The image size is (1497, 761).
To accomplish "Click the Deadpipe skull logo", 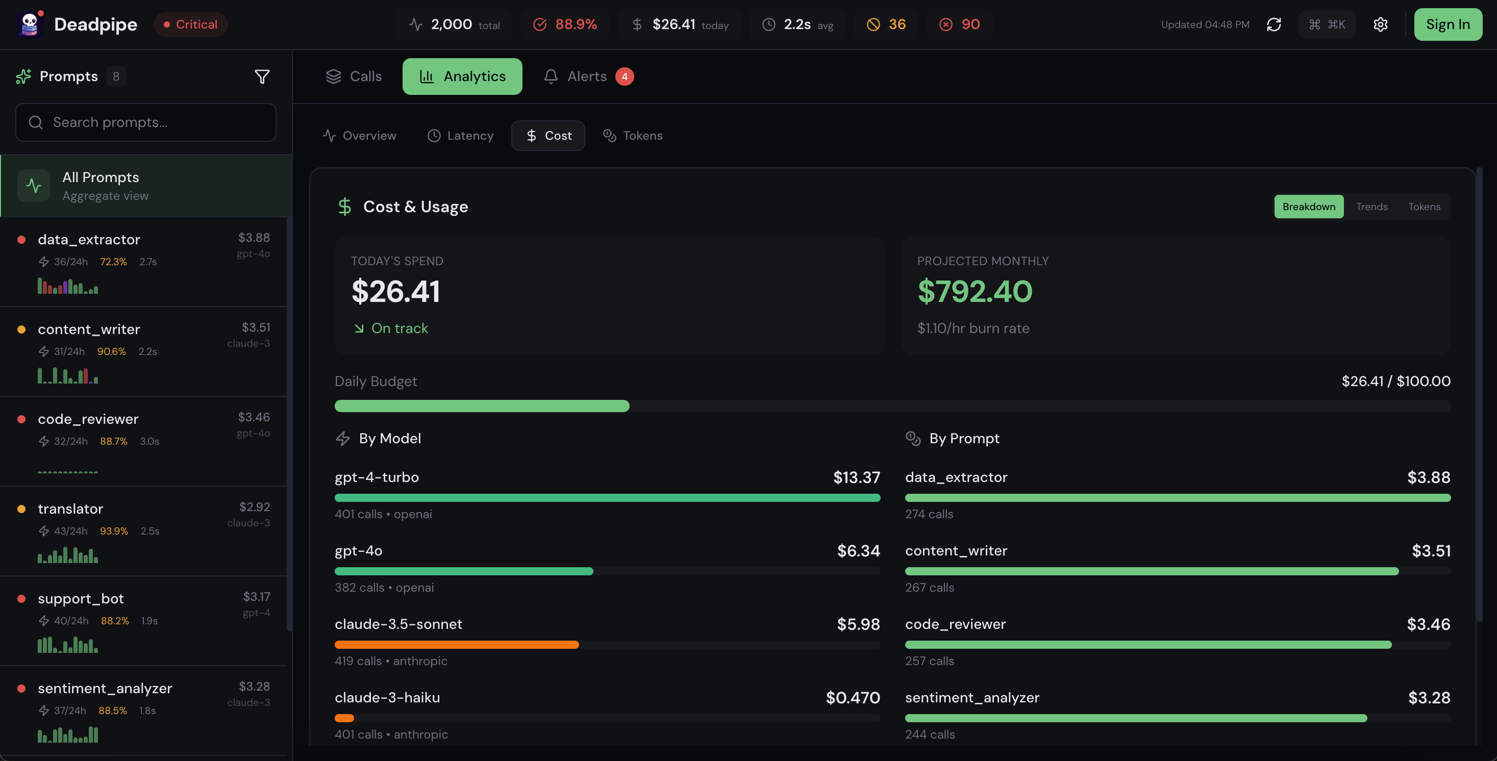I will pyautogui.click(x=29, y=24).
